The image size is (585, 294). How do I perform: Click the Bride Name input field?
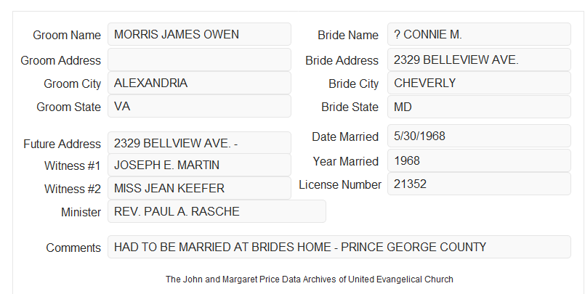479,34
